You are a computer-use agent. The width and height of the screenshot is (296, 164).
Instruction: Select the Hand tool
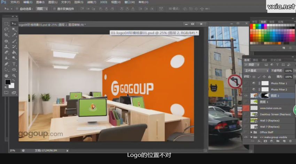pos(6,76)
